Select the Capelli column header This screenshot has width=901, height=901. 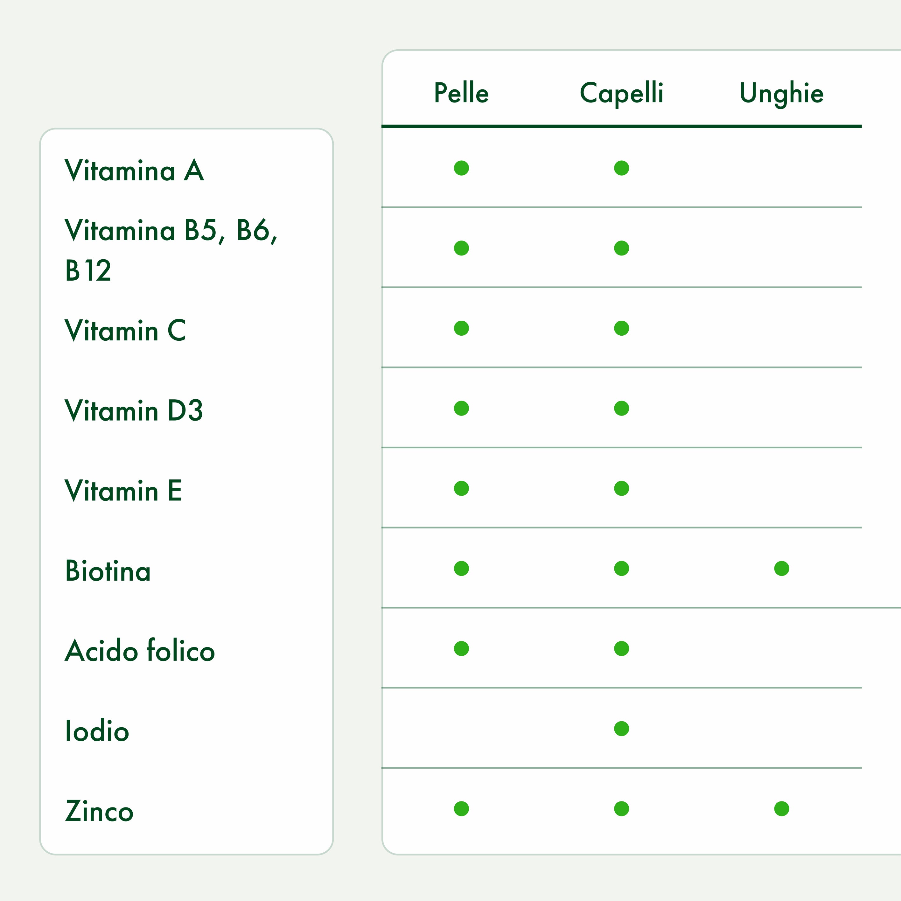(621, 93)
